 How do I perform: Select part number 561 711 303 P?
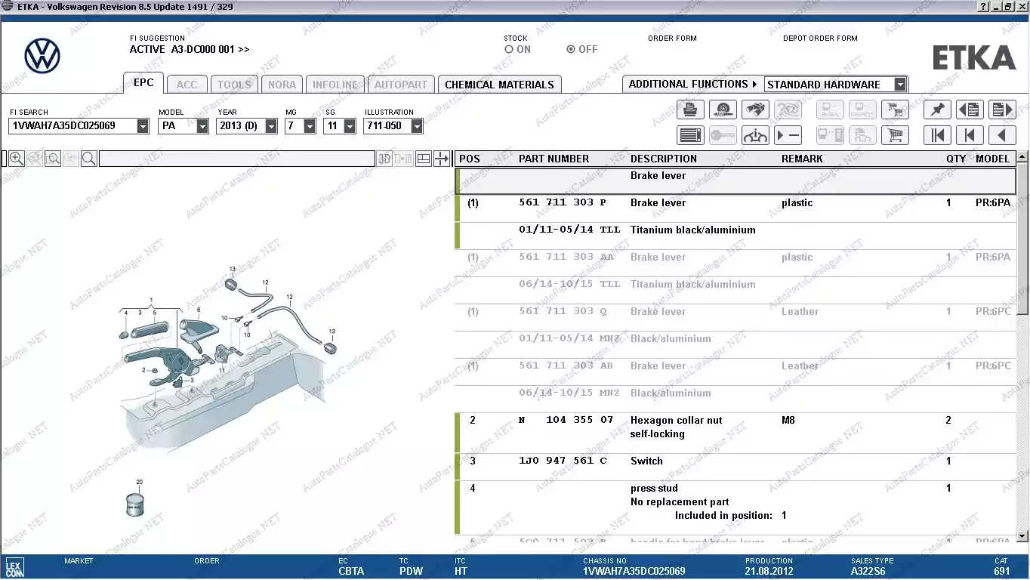point(563,202)
